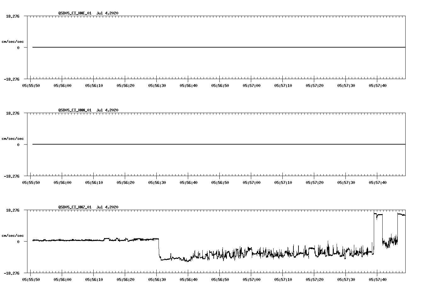Screen dimensions: 428x291
Task: Click 05:56:00 label under the HNZ plot
Action: (x=62, y=279)
